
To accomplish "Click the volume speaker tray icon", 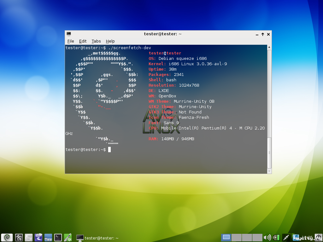I will 267,237.
